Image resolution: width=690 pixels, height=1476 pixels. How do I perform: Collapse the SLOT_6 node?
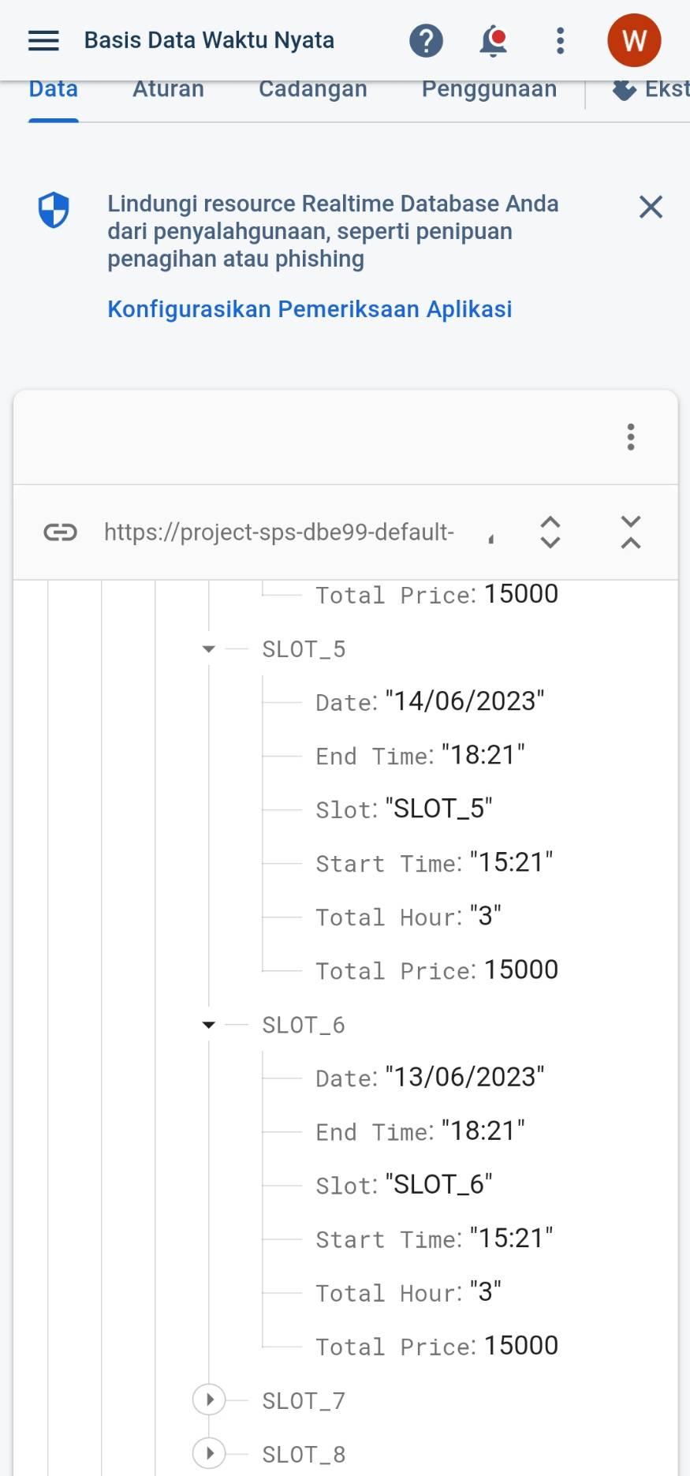pos(209,1025)
